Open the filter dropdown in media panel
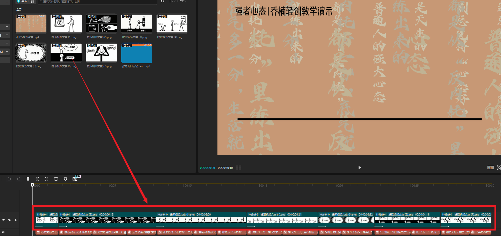This screenshot has width=501, height=236. pyautogui.click(x=183, y=1)
